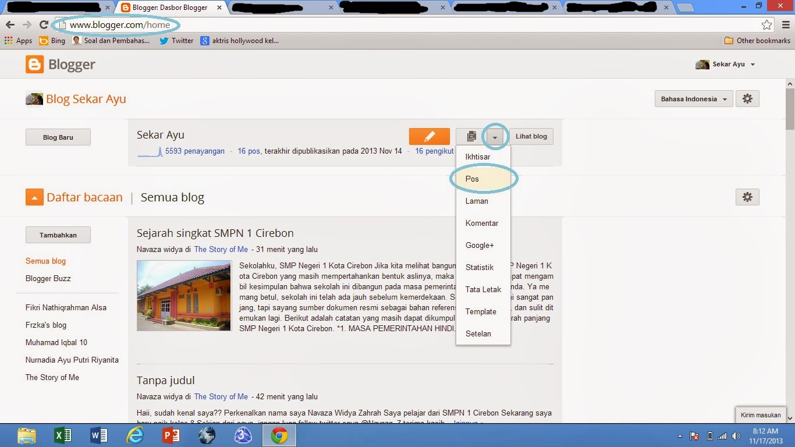Open the Bing bookmark
Image resolution: width=795 pixels, height=447 pixels.
(52, 41)
